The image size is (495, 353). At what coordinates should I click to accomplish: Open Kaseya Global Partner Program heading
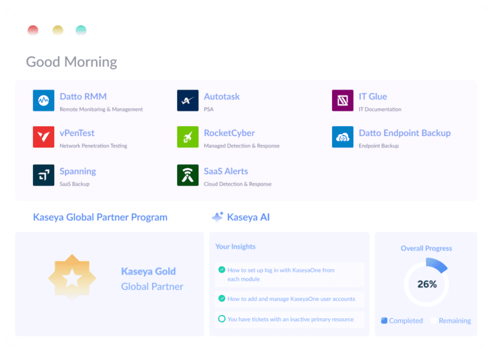click(x=100, y=217)
